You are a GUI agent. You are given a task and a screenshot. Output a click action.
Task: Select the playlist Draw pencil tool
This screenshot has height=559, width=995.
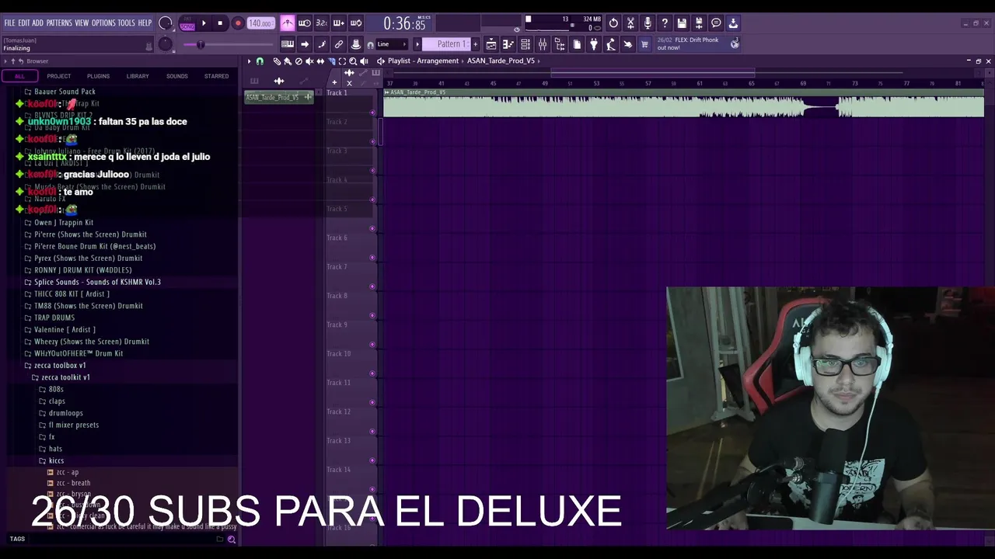277,61
